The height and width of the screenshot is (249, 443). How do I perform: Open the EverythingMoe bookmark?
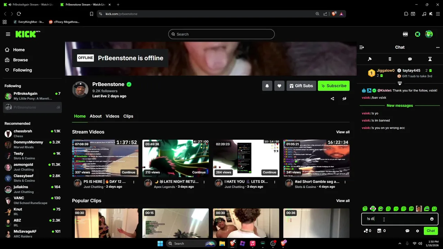tap(29, 22)
